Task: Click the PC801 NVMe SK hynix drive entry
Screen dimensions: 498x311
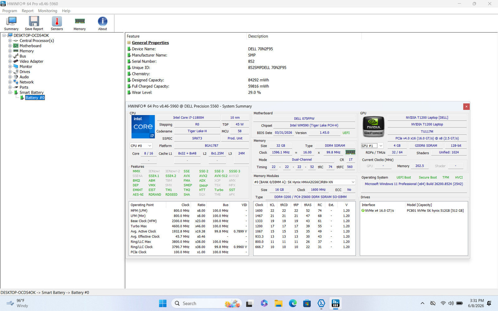Action: point(435,211)
